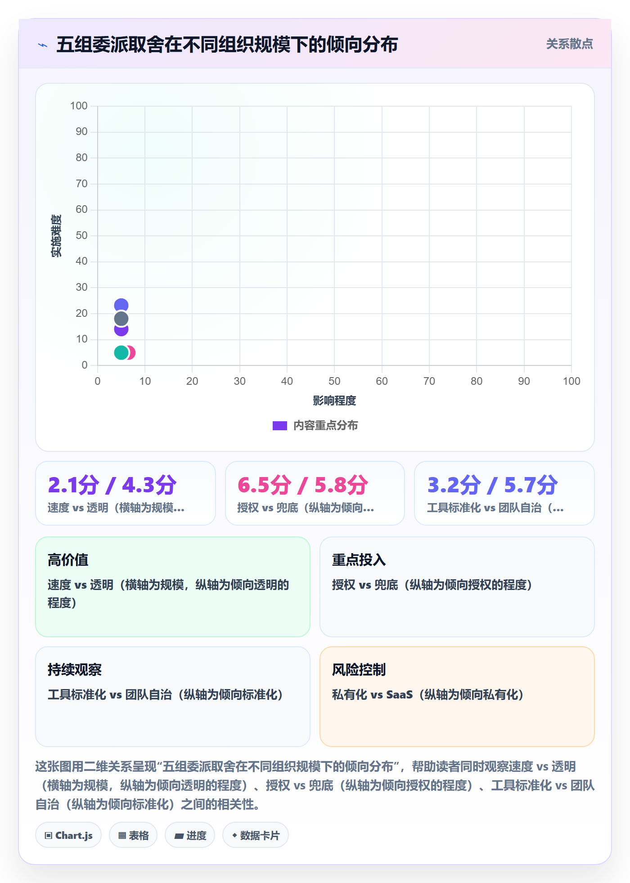The image size is (630, 883).
Task: Click the 影响程度 x-axis title
Action: (334, 401)
